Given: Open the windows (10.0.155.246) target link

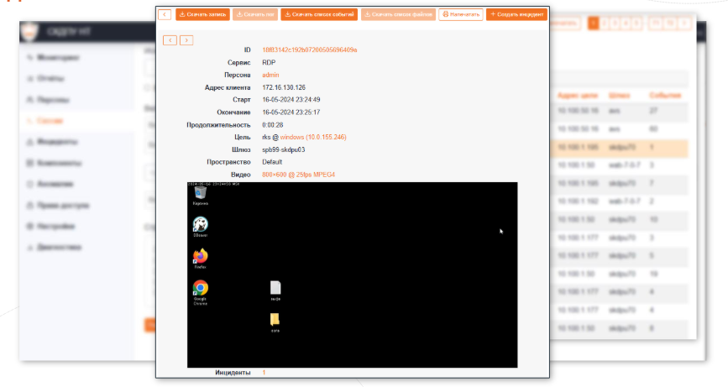Looking at the screenshot, I should (313, 137).
